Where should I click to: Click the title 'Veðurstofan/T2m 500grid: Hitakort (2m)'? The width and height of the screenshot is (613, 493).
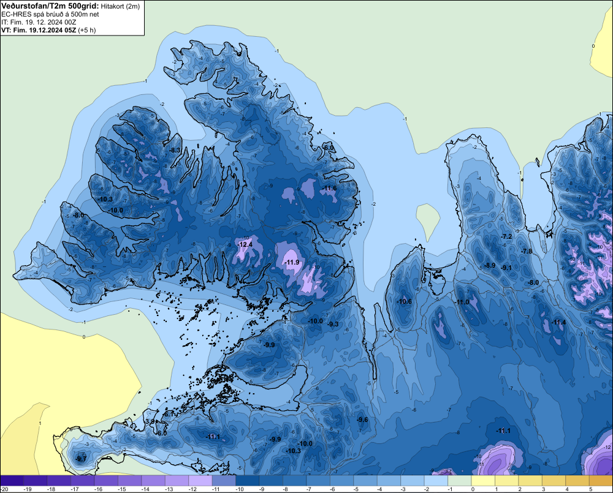coord(70,6)
